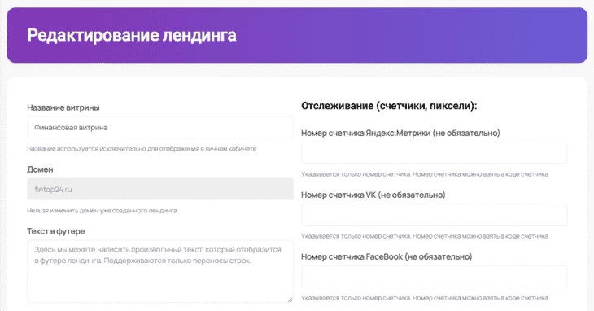Viewport: 594px width, 311px height.
Task: Click hint text under the Яндекс.Метрики field
Action: tap(425, 174)
